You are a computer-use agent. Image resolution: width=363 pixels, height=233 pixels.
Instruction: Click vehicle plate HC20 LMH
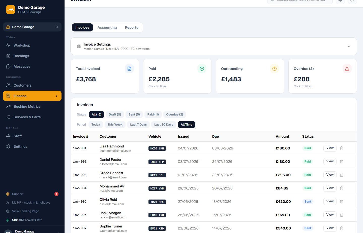coord(157,148)
